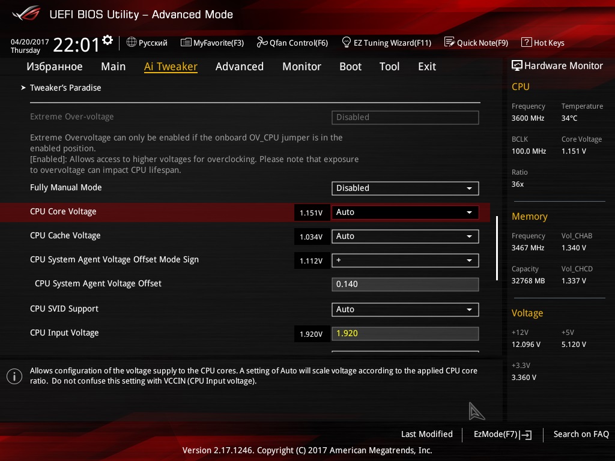Click the 5.120 V reading
Image resolution: width=615 pixels, height=461 pixels.
(x=574, y=344)
